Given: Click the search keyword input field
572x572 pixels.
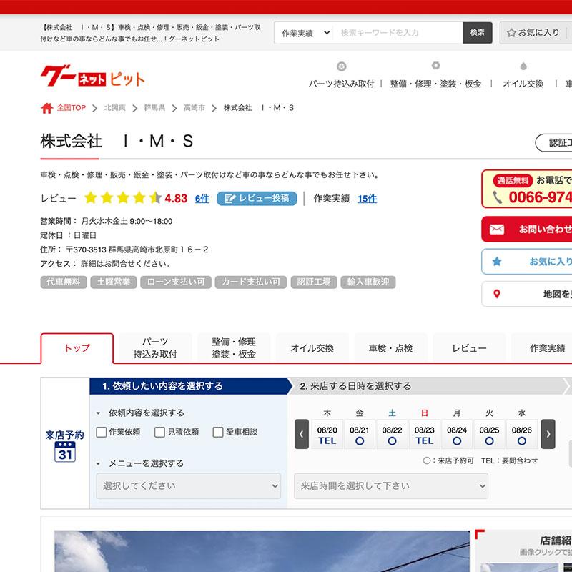Looking at the screenshot, I should pos(398,33).
